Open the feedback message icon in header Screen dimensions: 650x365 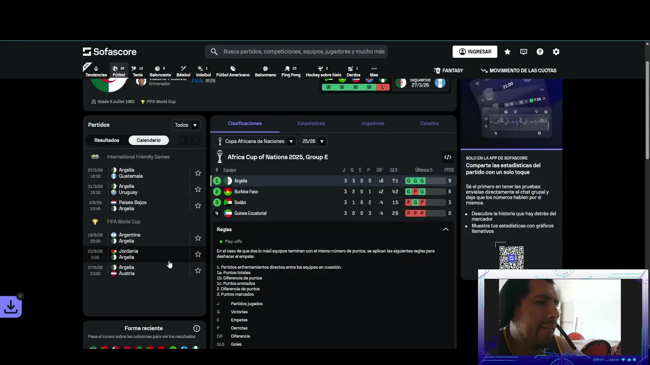pos(524,52)
